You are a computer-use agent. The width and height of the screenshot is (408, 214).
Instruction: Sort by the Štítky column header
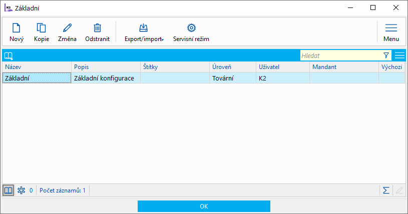(175, 67)
